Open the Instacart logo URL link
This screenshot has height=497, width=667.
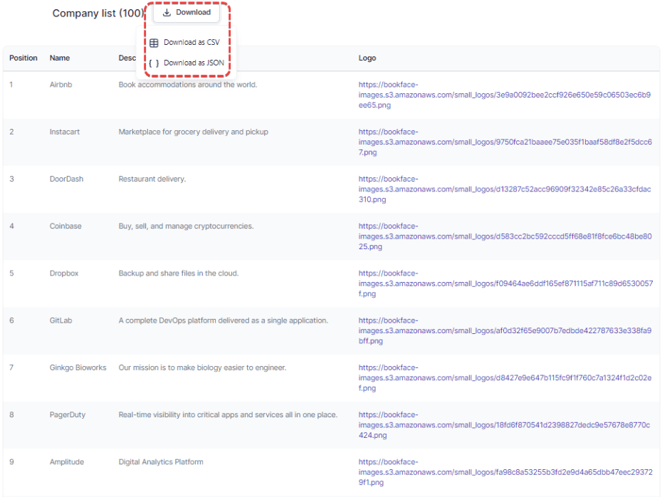tap(505, 142)
